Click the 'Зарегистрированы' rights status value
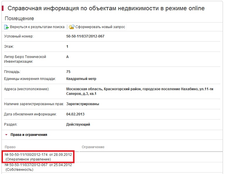Viewport: 225px width, 174px height. click(83, 104)
